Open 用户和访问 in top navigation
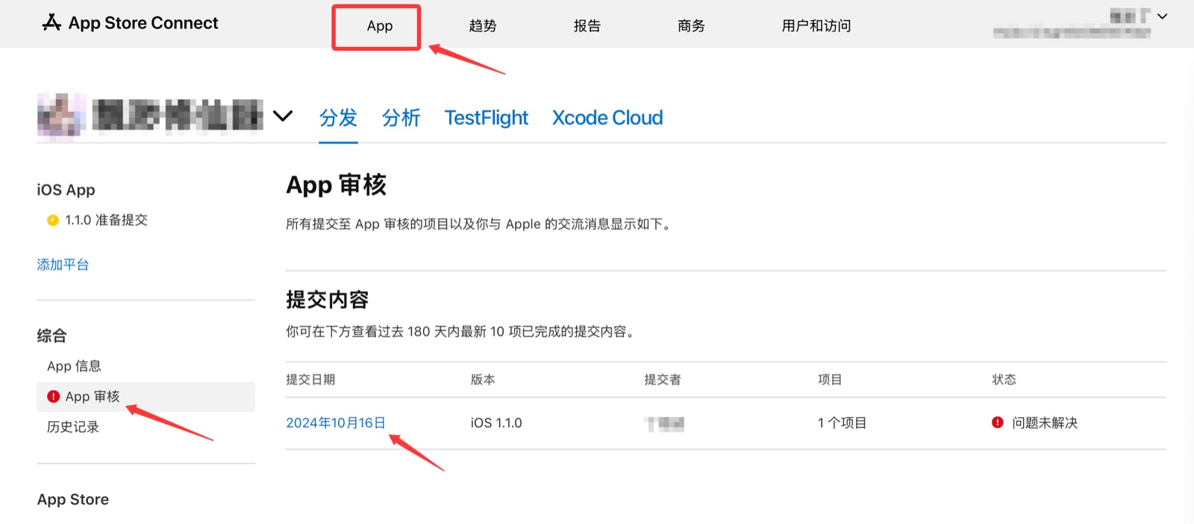Viewport: 1194px width, 524px height. pos(816,26)
